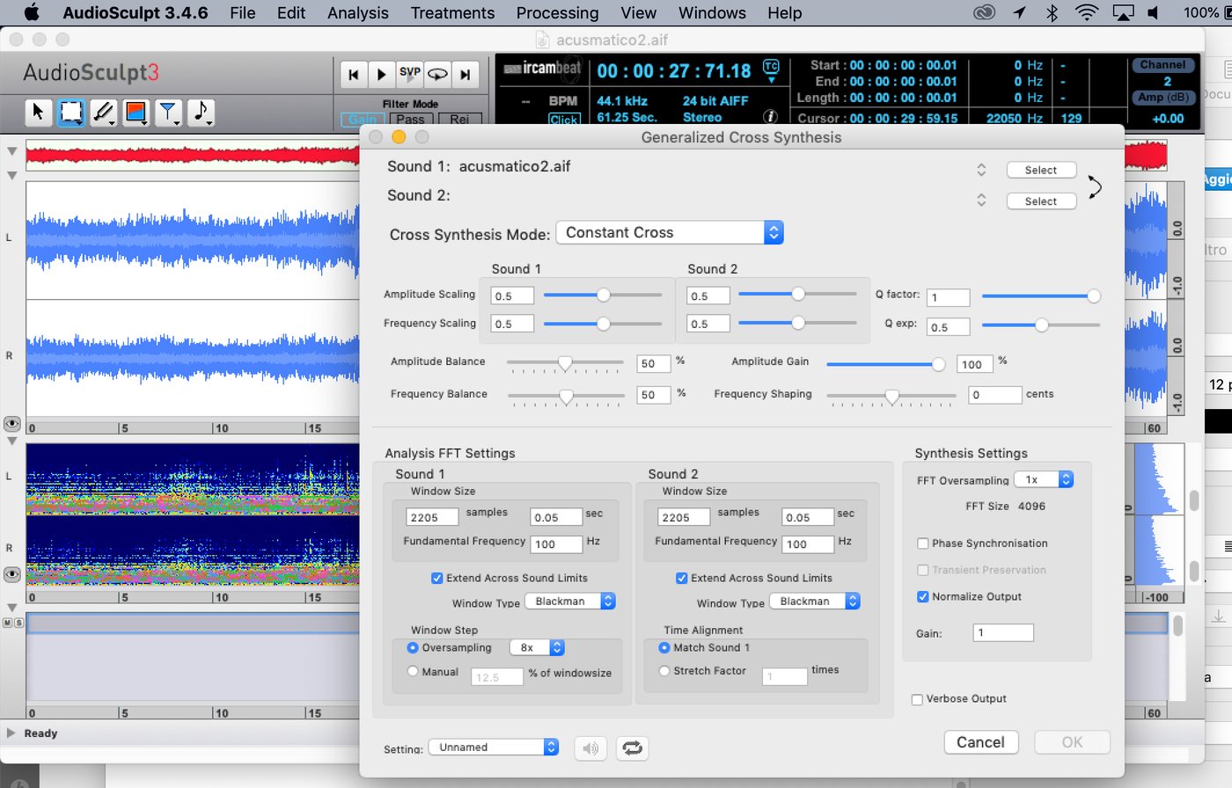Select the funnel filter tool
Image resolution: width=1232 pixels, height=788 pixels.
168,112
